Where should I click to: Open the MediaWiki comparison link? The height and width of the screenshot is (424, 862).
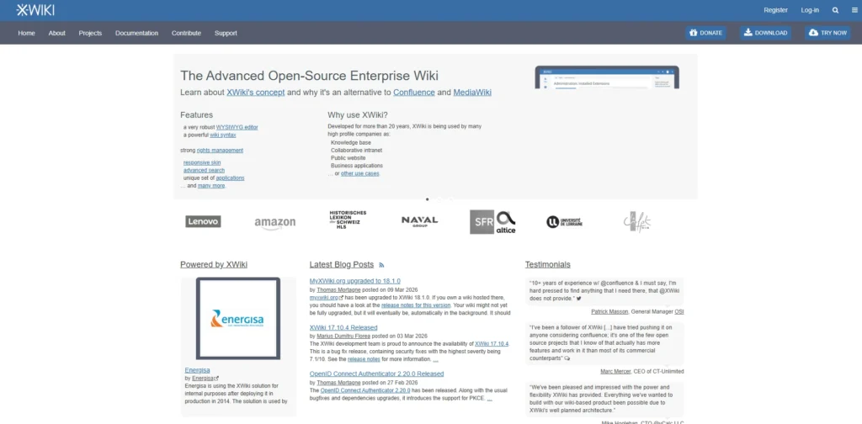[472, 93]
